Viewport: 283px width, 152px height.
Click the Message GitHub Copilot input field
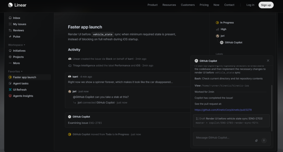[x=232, y=139]
